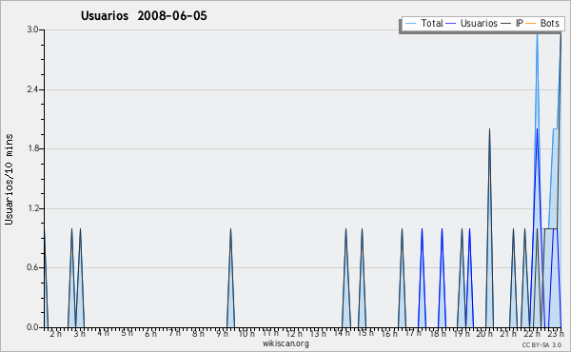
Task: Click the Usuarios/10 mins y-axis label
Action: coord(9,179)
